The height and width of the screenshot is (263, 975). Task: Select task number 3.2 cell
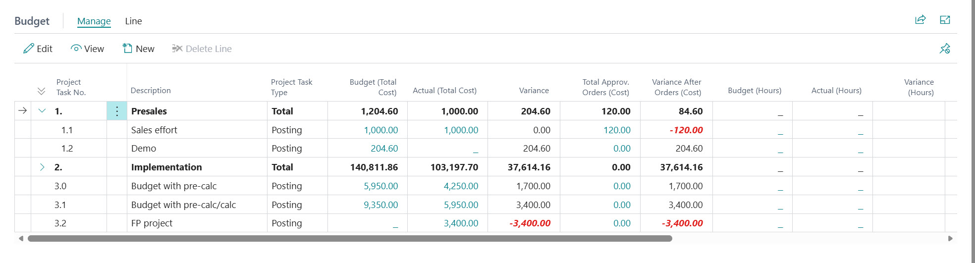click(x=69, y=223)
